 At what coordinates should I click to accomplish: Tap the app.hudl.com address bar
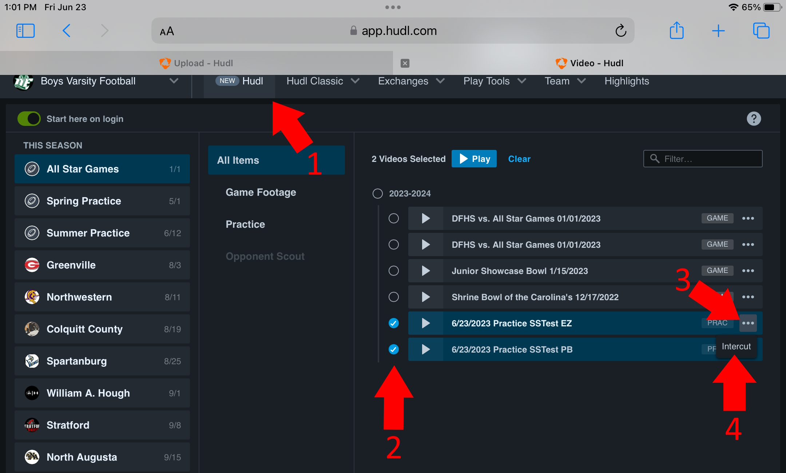pyautogui.click(x=393, y=31)
